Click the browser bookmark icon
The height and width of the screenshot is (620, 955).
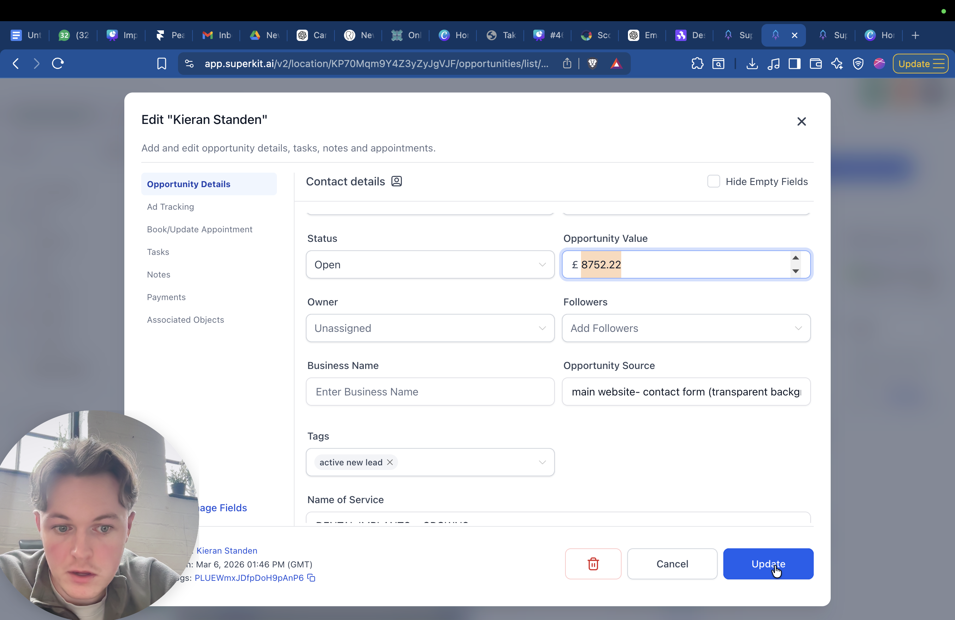point(162,63)
